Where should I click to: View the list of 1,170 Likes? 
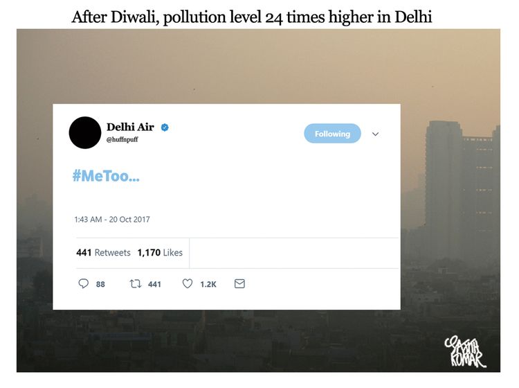pyautogui.click(x=160, y=252)
